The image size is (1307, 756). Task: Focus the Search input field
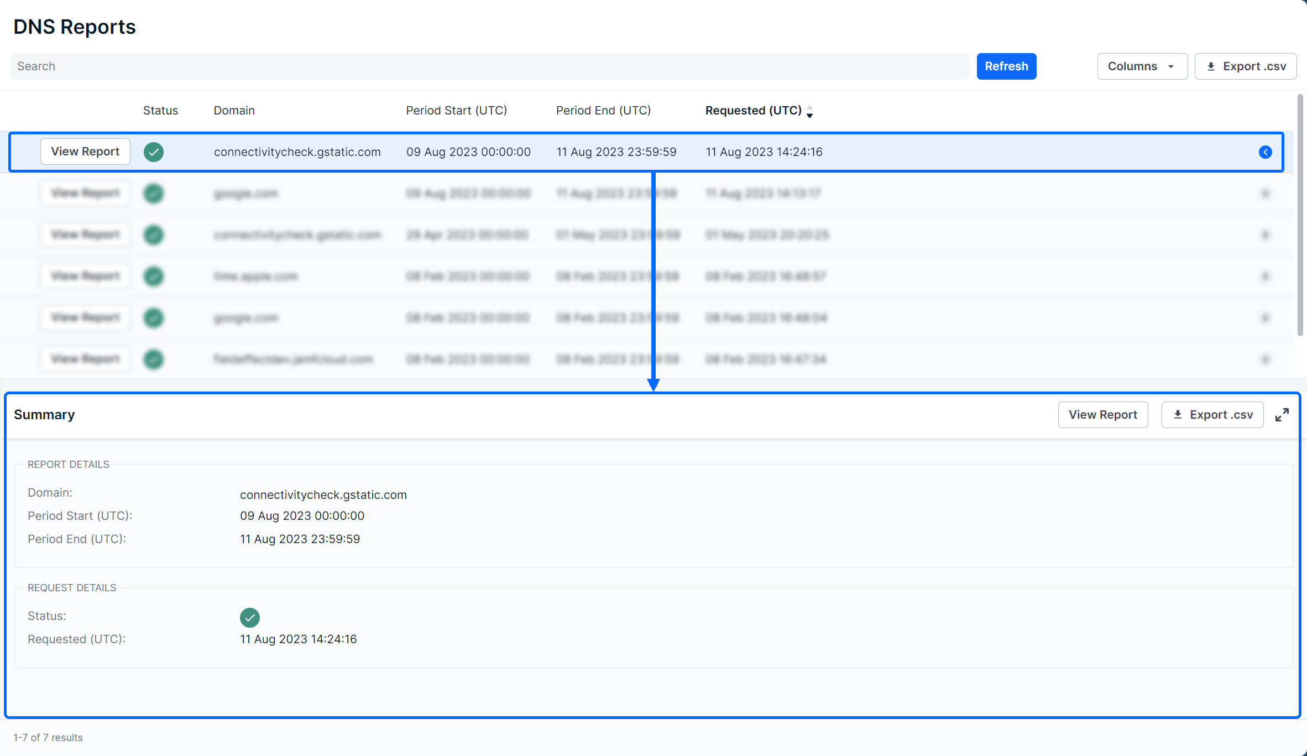489,66
